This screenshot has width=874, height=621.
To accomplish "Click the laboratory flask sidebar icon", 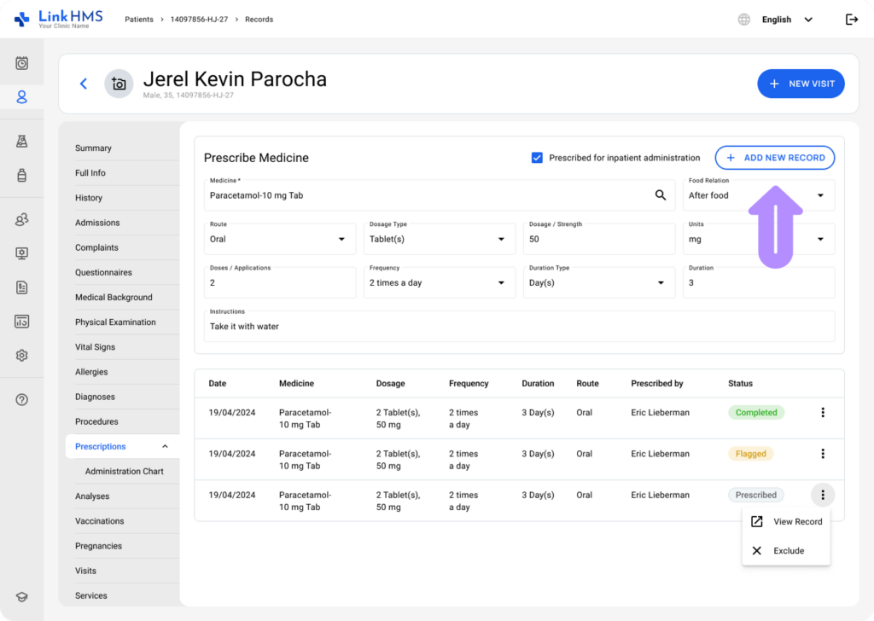I will tap(22, 142).
